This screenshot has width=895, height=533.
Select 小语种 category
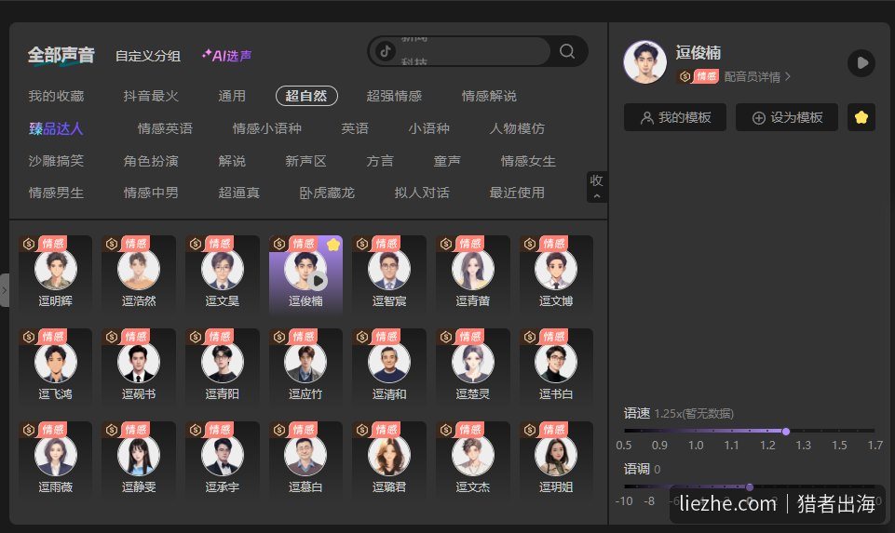(x=428, y=128)
